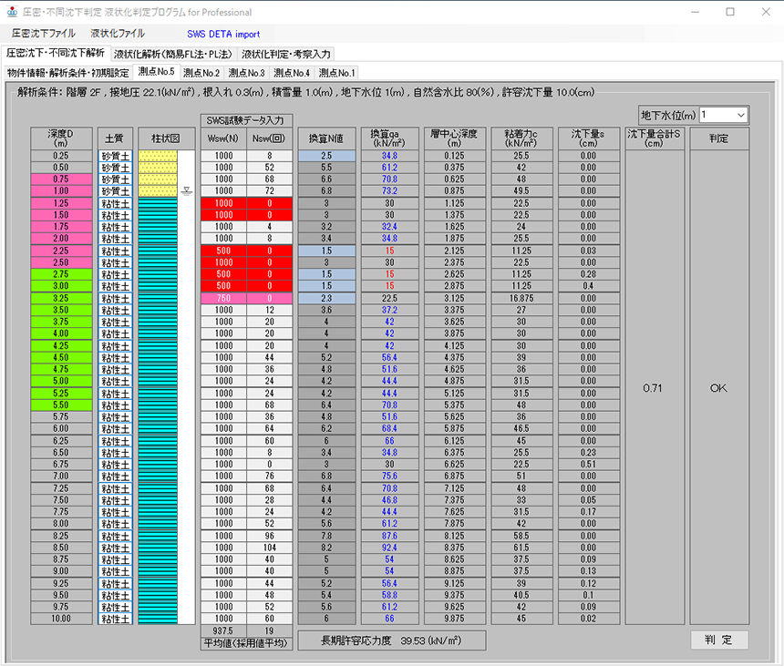Viewport: 784px width, 666px height.
Task: Switch to the 圧密沈下・不同沈下解析 tab
Action: pos(56,53)
